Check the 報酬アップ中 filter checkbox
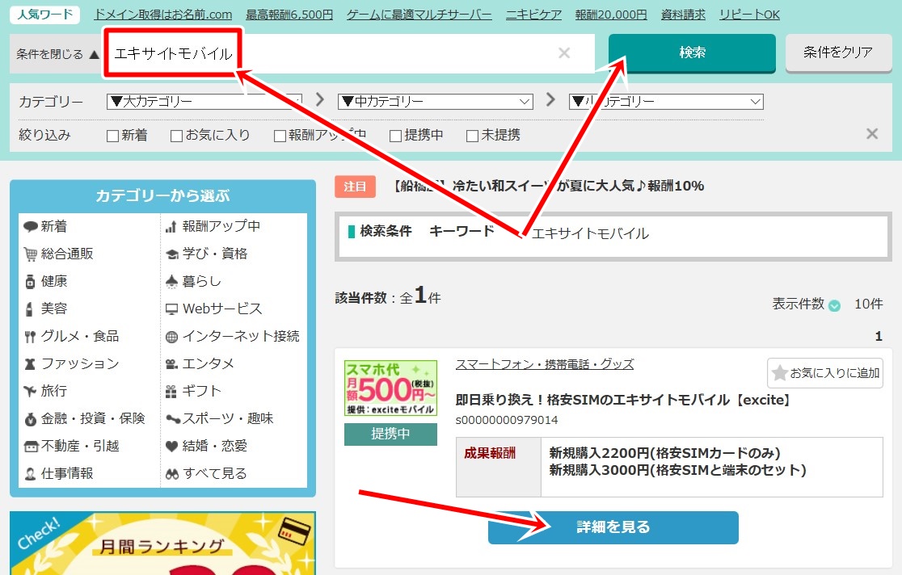902x575 pixels. (280, 136)
